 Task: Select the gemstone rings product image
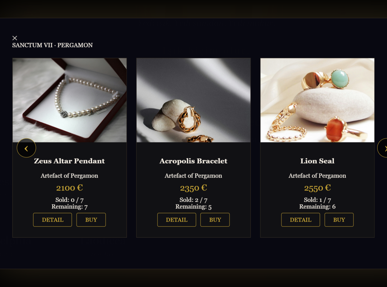(x=317, y=100)
